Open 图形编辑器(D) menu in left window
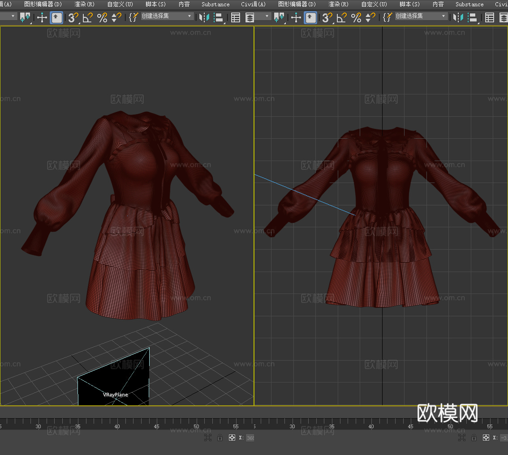Image resolution: width=508 pixels, height=455 pixels. [43, 4]
